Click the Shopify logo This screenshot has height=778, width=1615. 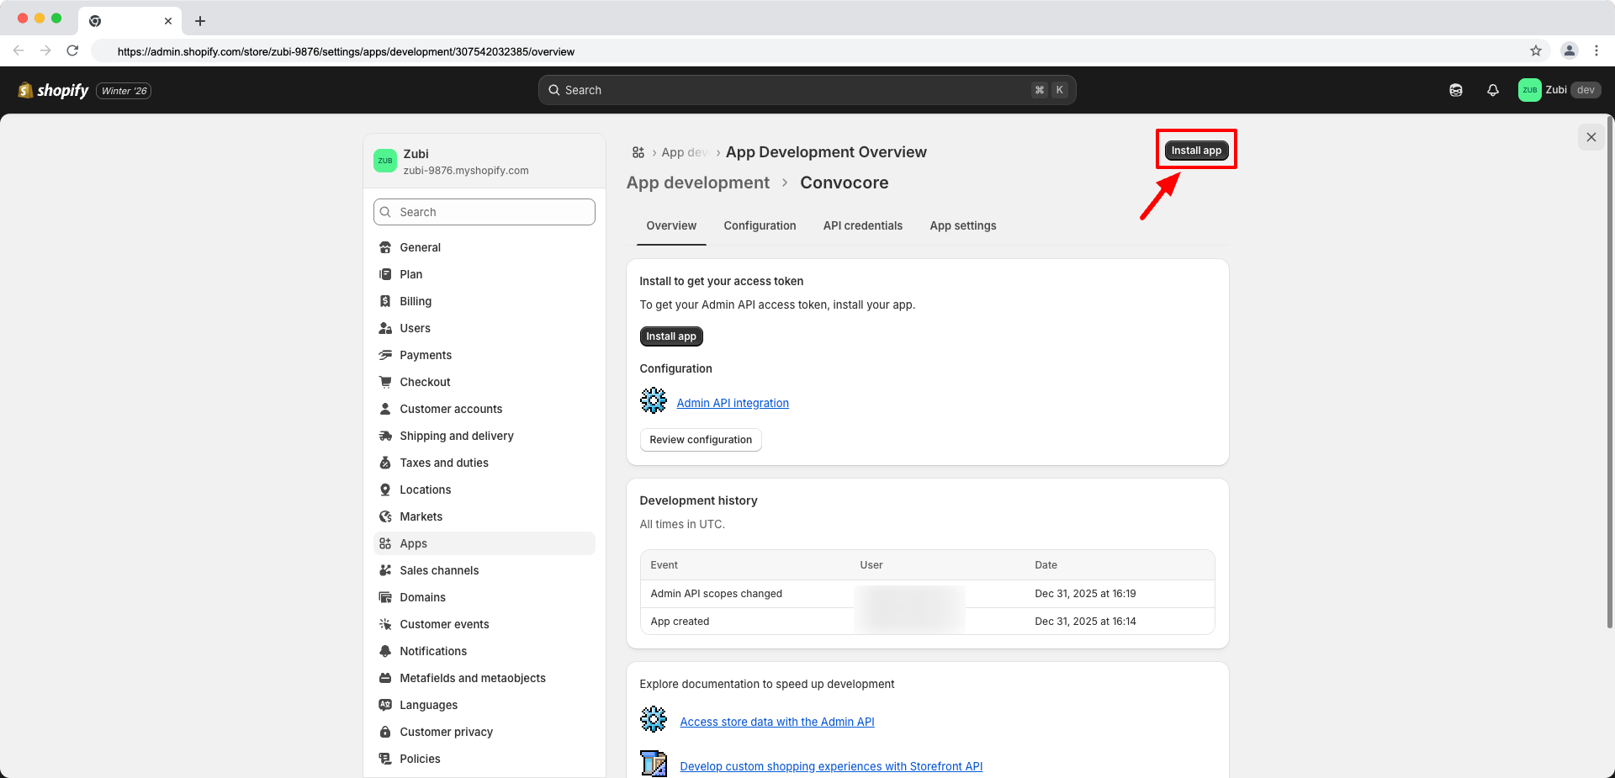pos(53,90)
